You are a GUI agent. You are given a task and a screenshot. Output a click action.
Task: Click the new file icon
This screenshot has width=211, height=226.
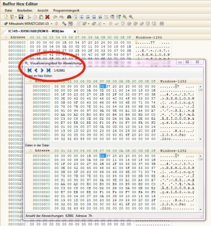pos(6,17)
